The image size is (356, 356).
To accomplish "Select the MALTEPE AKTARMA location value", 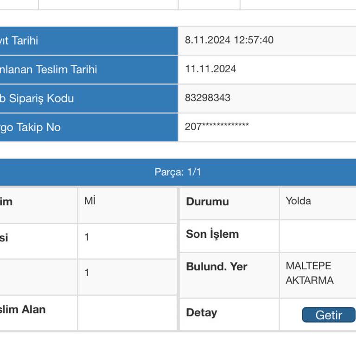I will 310,273.
